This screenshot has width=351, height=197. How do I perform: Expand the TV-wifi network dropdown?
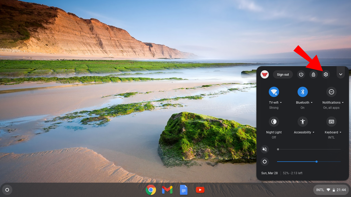tap(275, 102)
